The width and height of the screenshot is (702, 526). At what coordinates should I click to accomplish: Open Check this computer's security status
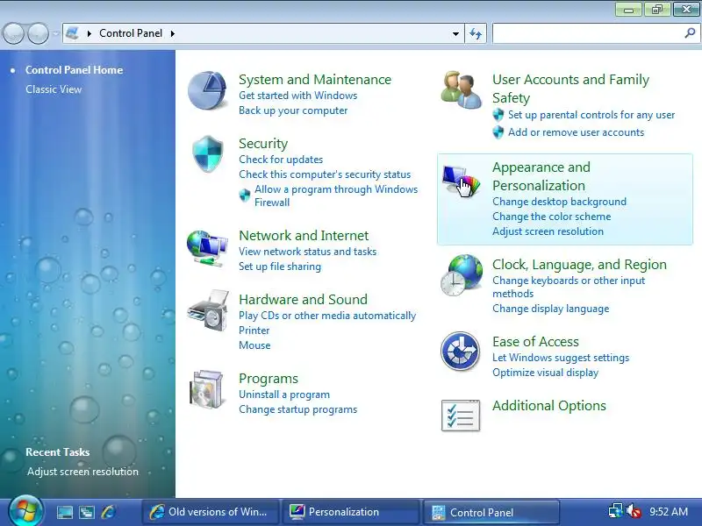[325, 174]
